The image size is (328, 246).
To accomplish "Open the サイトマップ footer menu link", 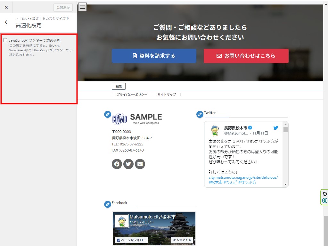I will coord(167,95).
